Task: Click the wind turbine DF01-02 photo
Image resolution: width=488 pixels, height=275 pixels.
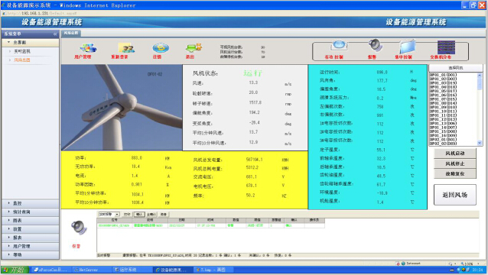Action: [122, 108]
